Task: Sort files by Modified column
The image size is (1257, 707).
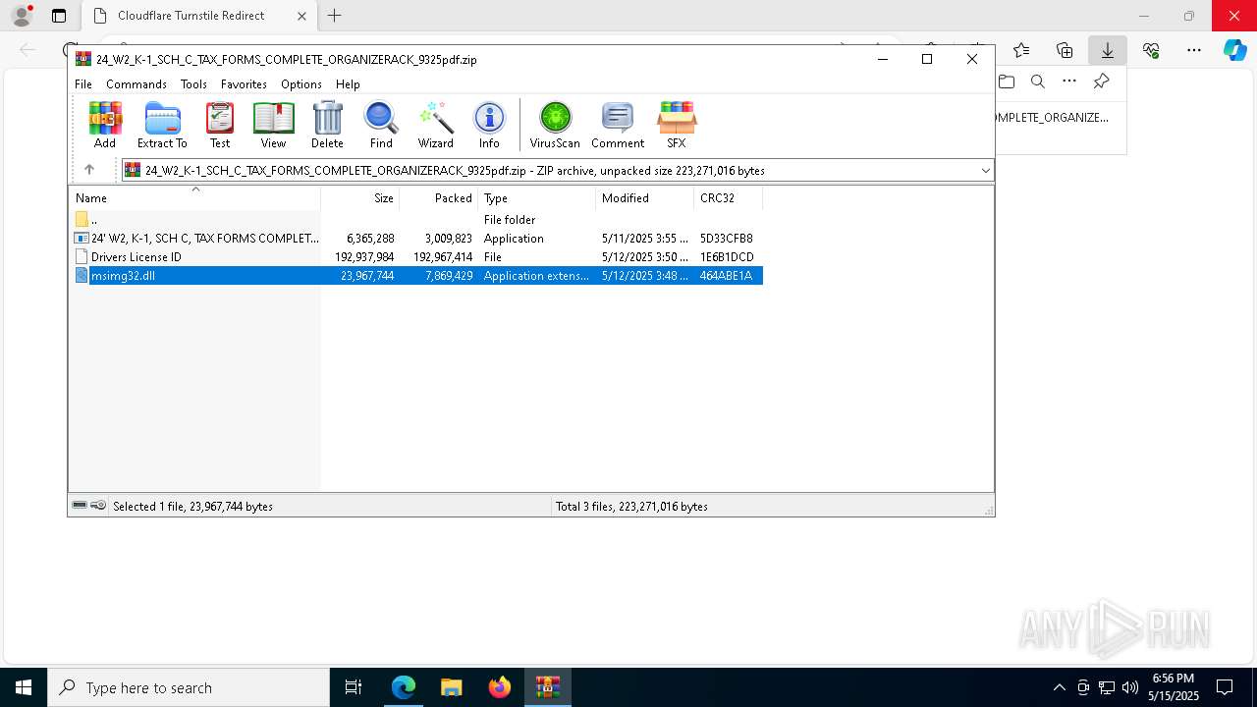Action: coord(644,197)
